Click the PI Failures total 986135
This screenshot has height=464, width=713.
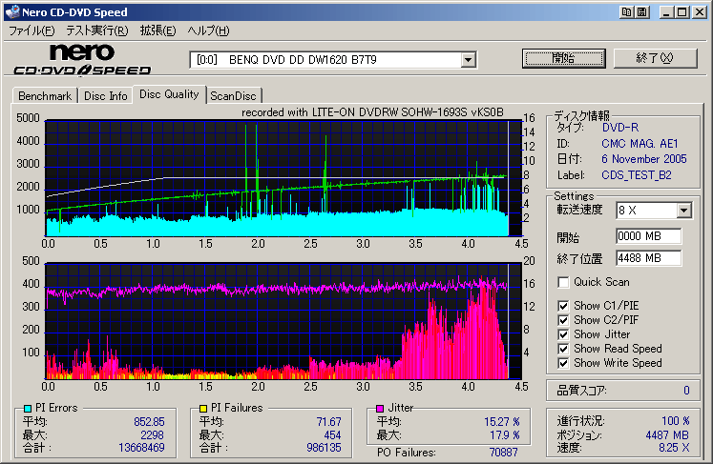(x=324, y=448)
